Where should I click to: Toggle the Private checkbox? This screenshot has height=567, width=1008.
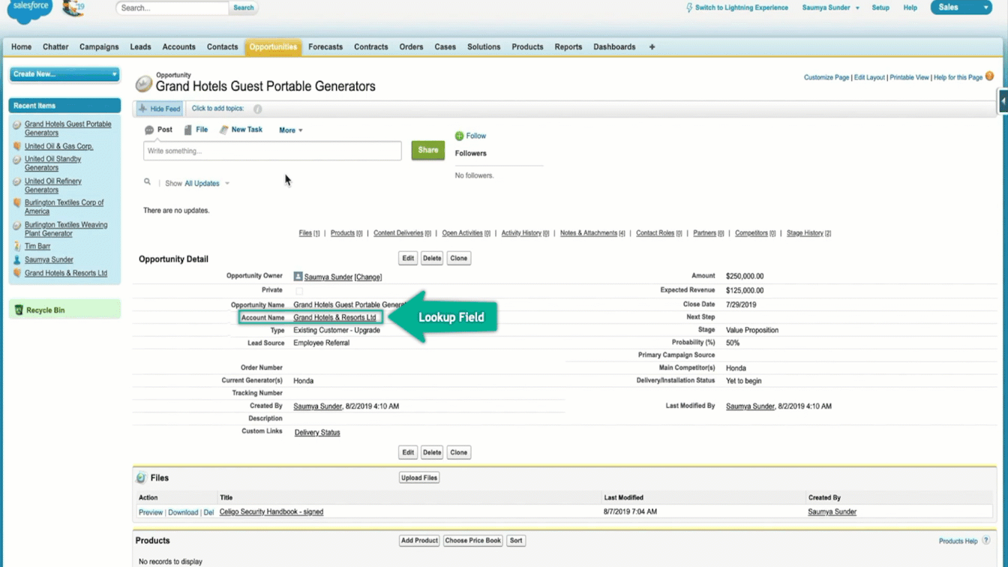click(299, 290)
